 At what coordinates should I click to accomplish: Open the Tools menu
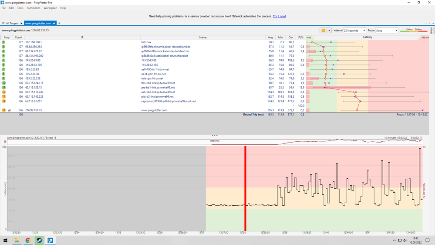(x=20, y=8)
